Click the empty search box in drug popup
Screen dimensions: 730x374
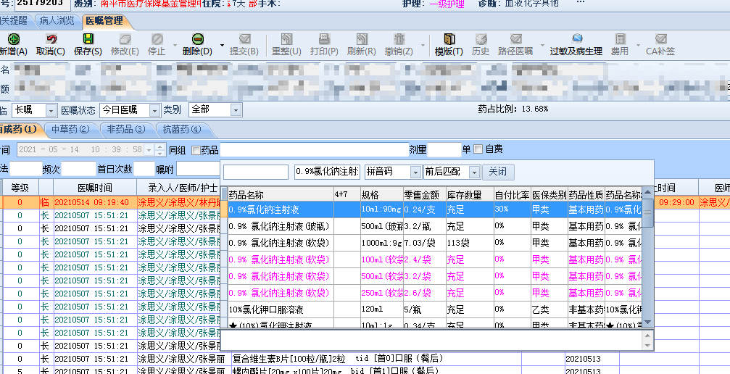click(x=256, y=172)
